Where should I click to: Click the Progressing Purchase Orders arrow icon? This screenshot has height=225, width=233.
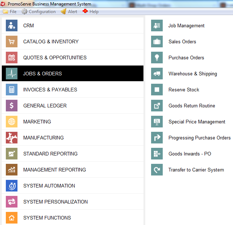(157, 138)
